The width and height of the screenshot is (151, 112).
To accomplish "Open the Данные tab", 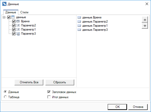I will [11, 12].
